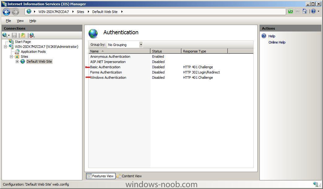Switch to the Content View tab
The height and width of the screenshot is (189, 323).
click(129, 176)
